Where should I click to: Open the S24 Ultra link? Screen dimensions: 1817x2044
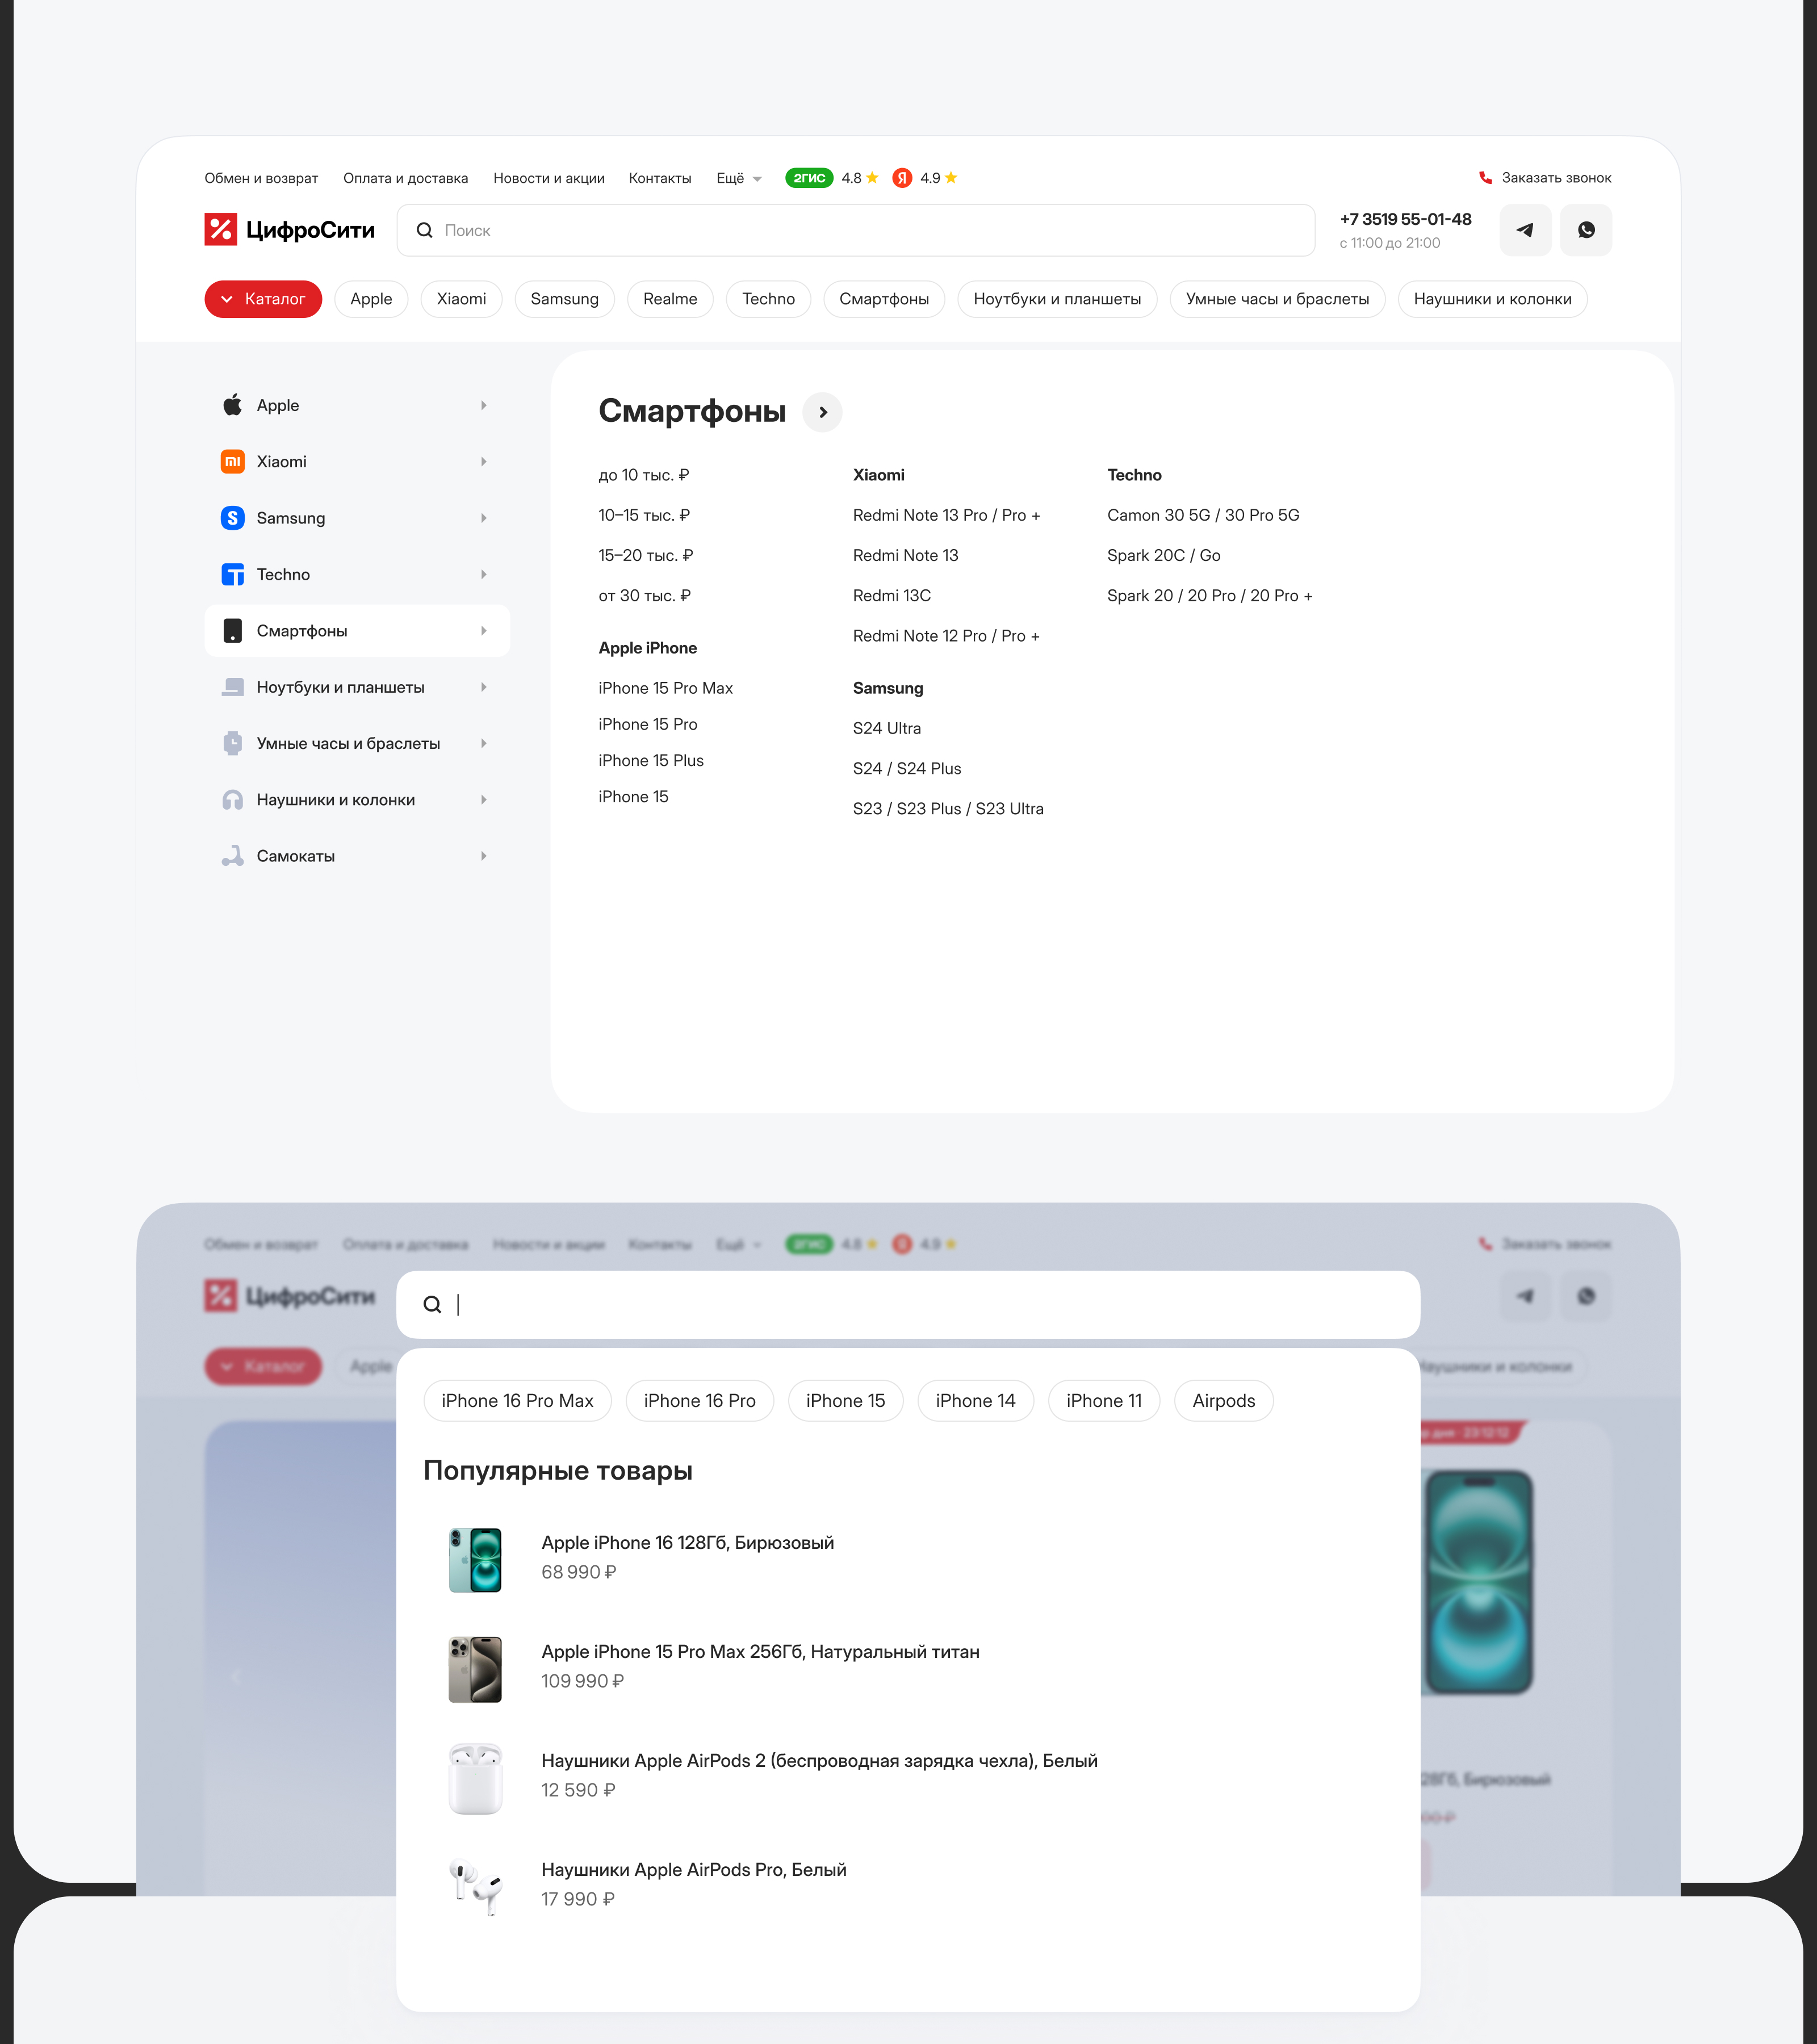point(886,728)
